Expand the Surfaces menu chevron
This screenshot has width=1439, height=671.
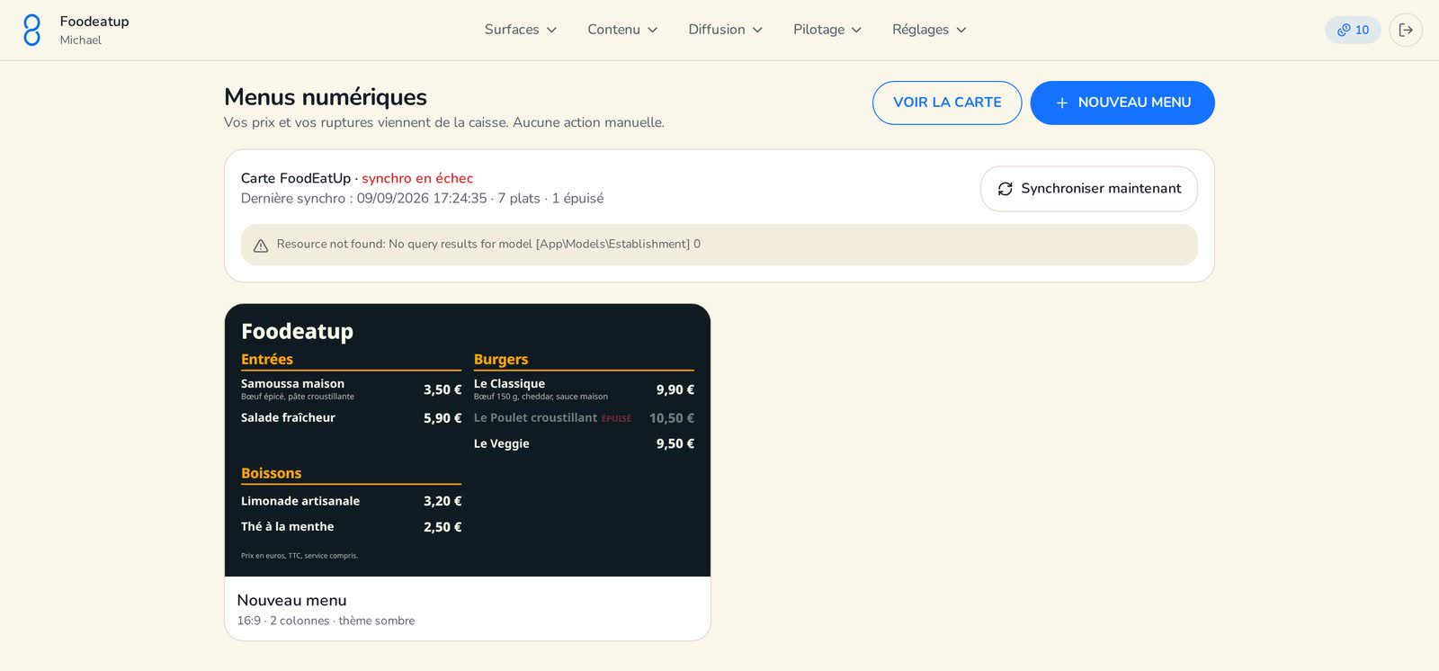coord(551,30)
